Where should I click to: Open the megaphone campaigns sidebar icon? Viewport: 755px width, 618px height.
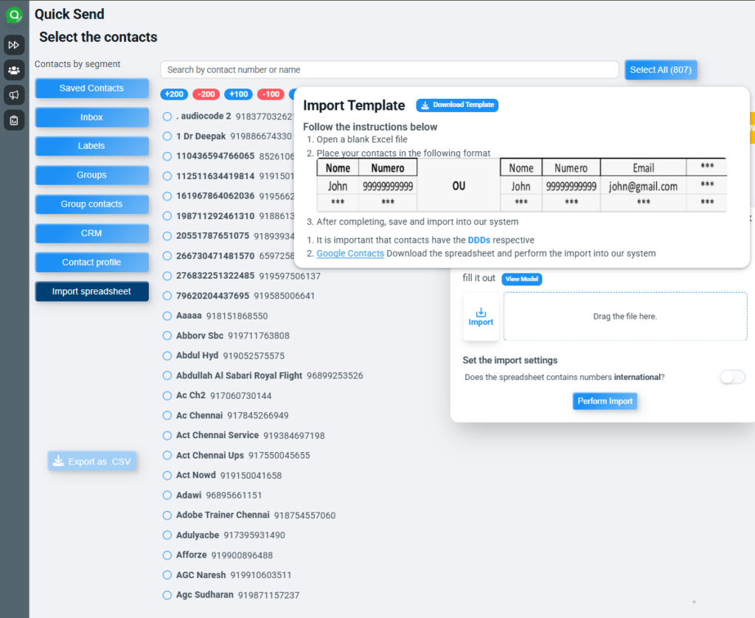14,94
